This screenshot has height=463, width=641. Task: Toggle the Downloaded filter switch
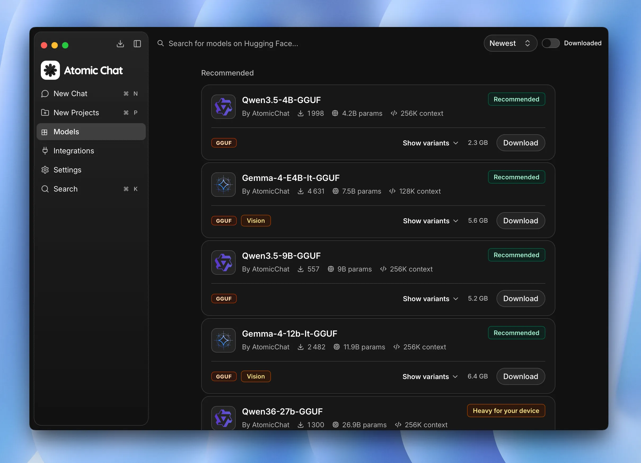pos(551,43)
